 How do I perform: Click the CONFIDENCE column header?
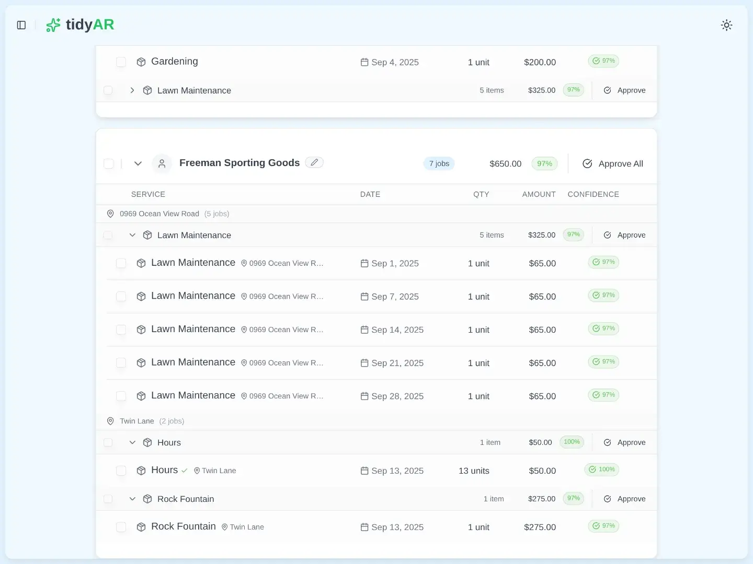pyautogui.click(x=593, y=194)
